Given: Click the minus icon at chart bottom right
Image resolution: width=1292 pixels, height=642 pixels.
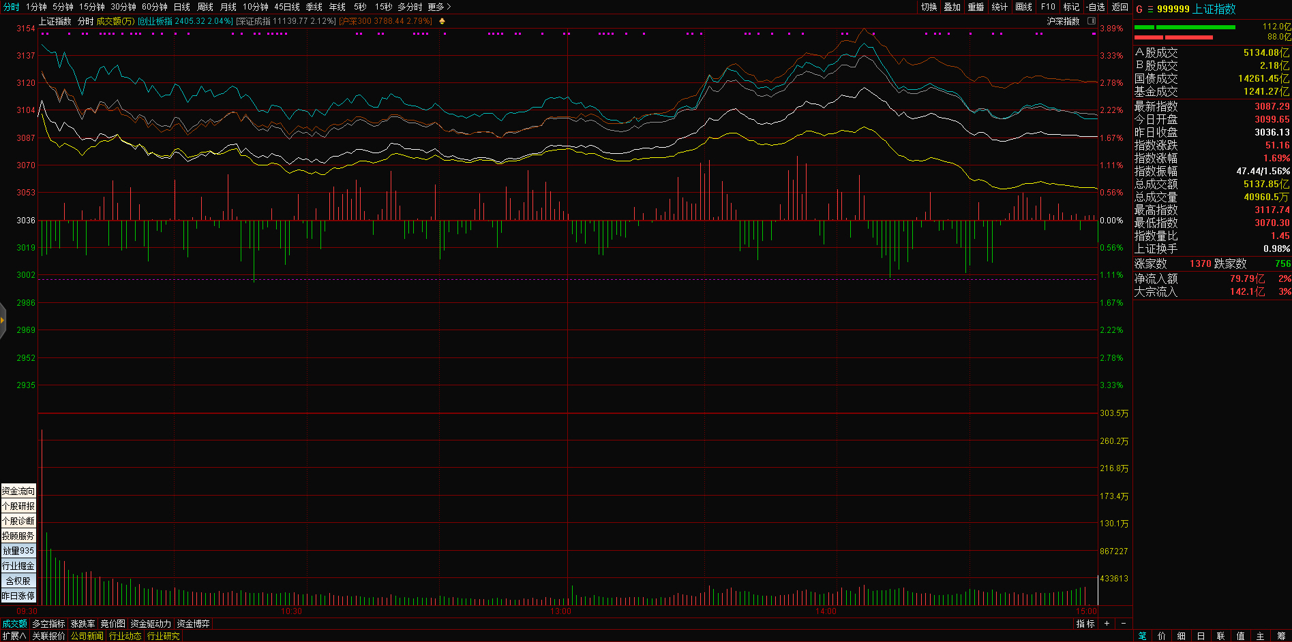Looking at the screenshot, I should [x=1124, y=624].
